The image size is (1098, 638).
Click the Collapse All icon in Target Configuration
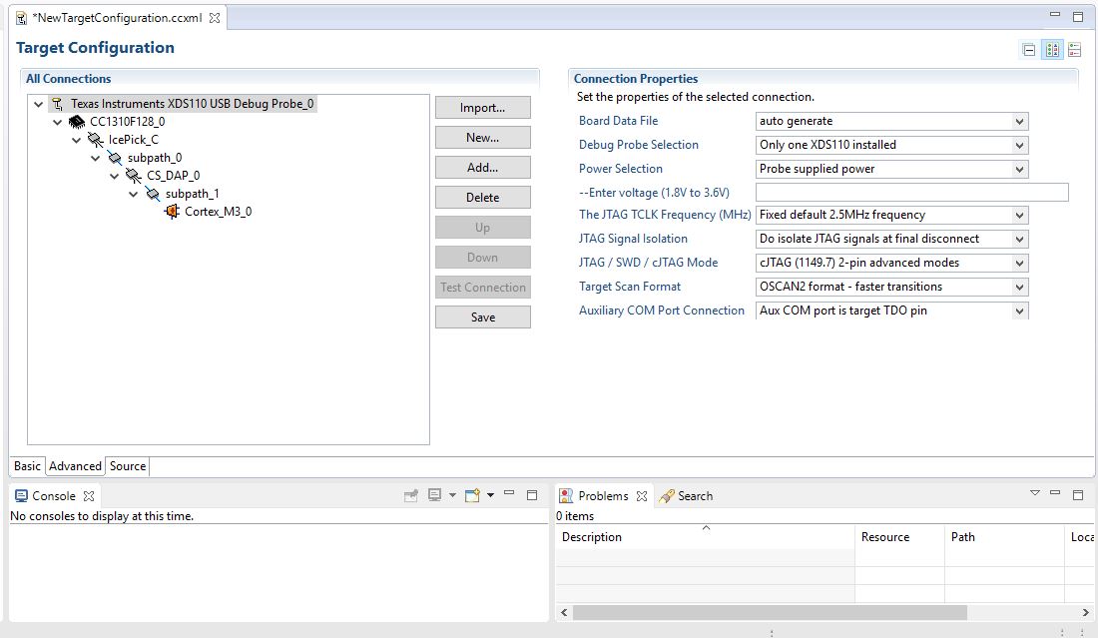click(1029, 50)
